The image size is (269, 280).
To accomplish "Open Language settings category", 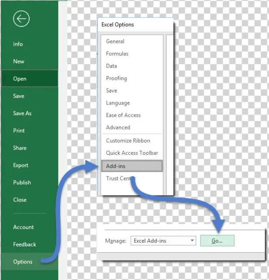I will (132, 103).
